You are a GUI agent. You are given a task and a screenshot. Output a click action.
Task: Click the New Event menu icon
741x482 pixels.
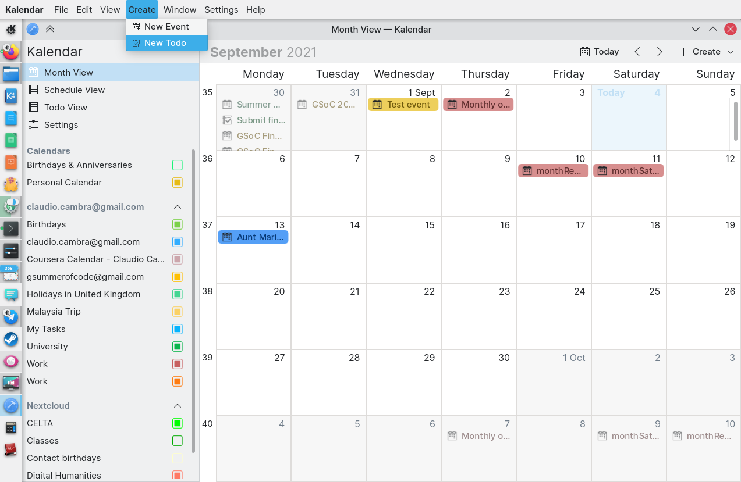[x=136, y=27]
